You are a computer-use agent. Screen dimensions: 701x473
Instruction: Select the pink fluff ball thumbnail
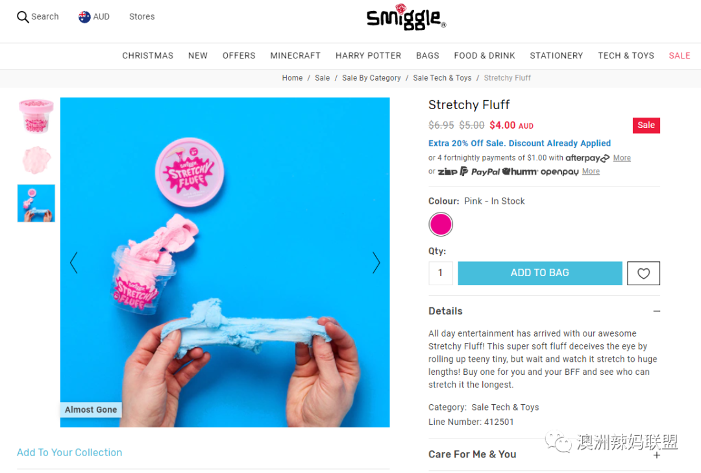click(36, 160)
